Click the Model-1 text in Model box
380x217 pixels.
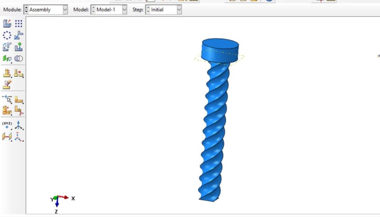(105, 9)
